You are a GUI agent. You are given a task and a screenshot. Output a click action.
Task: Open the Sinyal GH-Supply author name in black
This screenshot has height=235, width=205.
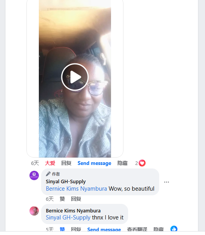(x=66, y=181)
